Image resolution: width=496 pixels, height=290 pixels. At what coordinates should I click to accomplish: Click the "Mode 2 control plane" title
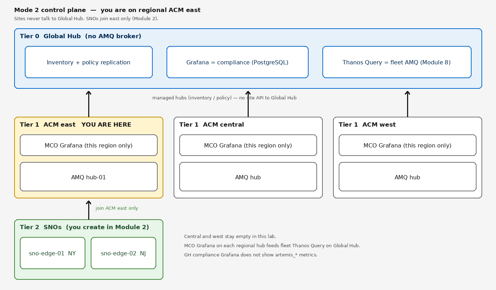click(x=107, y=10)
